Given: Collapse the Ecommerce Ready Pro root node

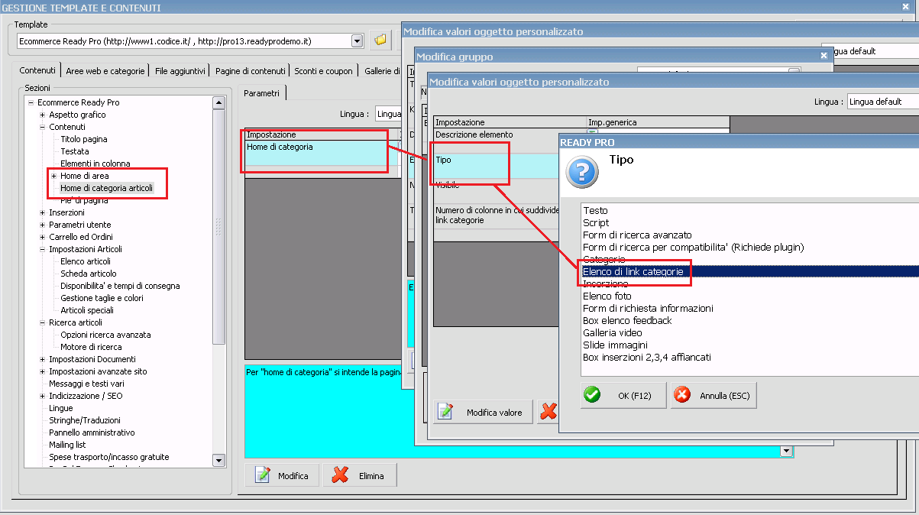Looking at the screenshot, I should pos(31,102).
